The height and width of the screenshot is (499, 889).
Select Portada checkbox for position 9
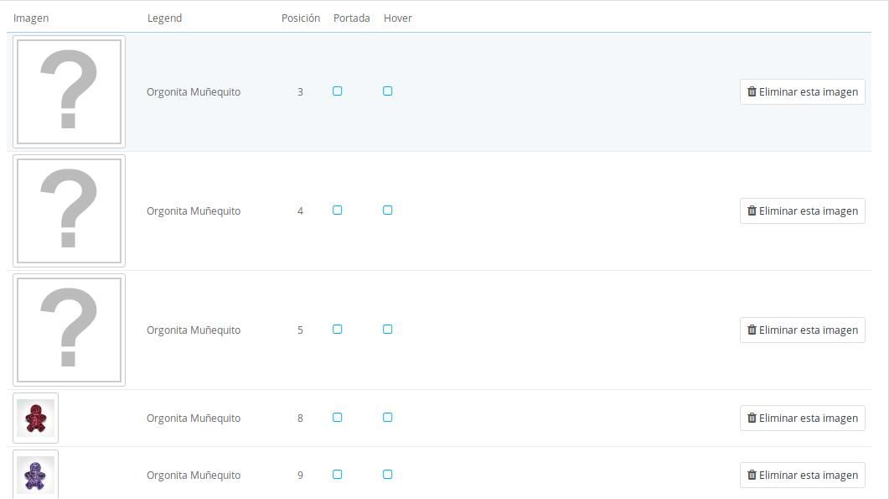[x=338, y=475]
